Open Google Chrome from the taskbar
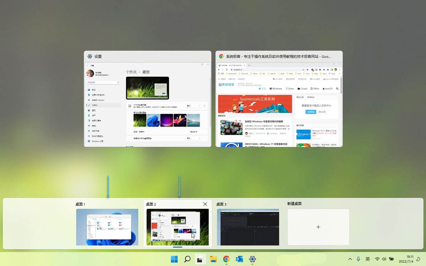 coord(226,259)
